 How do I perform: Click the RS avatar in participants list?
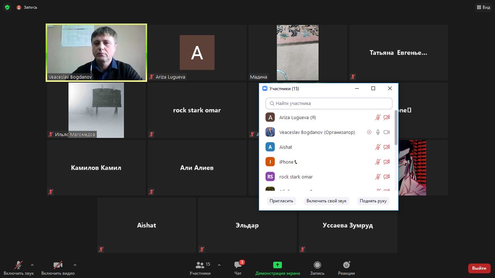(270, 177)
